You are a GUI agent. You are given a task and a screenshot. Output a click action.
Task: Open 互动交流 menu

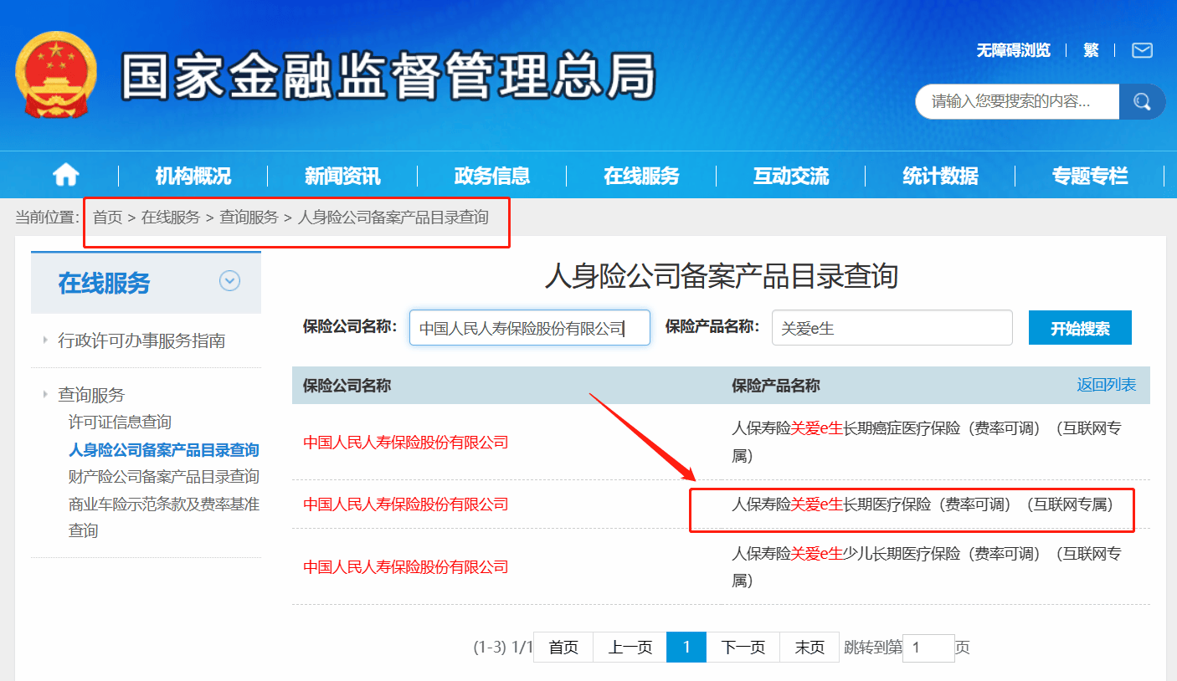tap(791, 176)
